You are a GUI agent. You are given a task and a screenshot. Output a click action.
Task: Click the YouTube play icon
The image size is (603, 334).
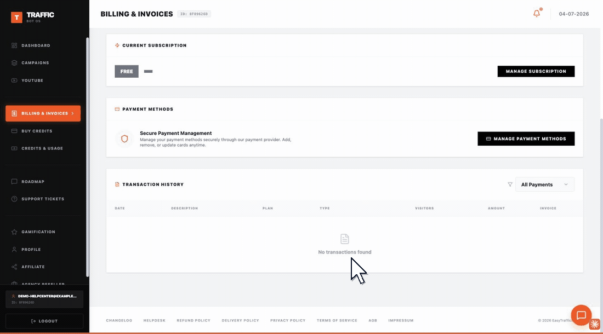(x=14, y=80)
